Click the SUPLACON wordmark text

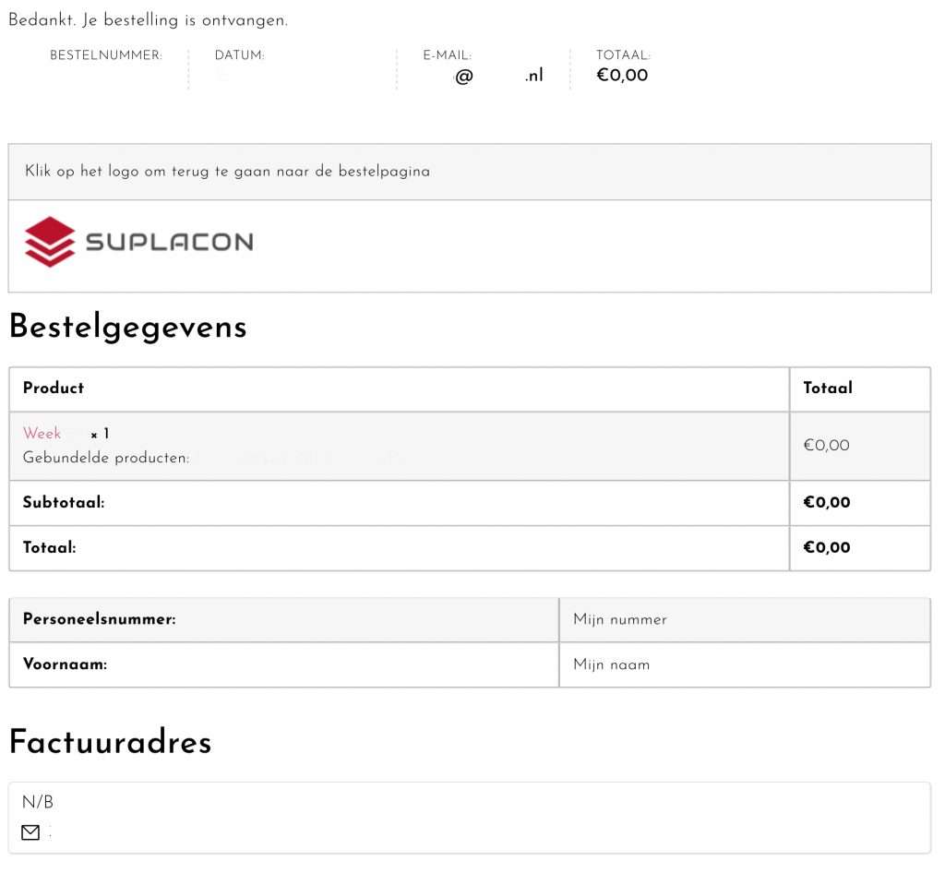click(x=169, y=243)
